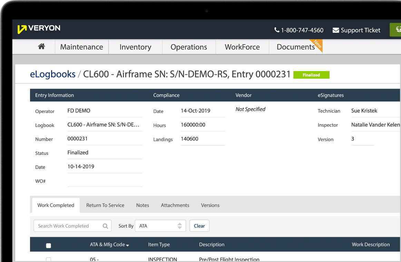The height and width of the screenshot is (262, 401).
Task: Expand the Documents menu
Action: pos(295,47)
